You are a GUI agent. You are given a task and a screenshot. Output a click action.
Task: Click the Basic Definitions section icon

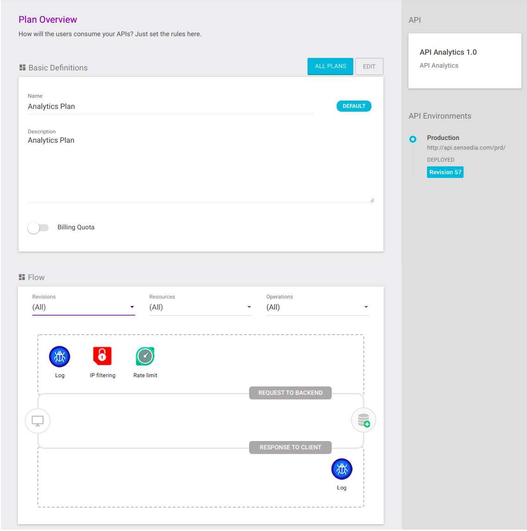[22, 68]
